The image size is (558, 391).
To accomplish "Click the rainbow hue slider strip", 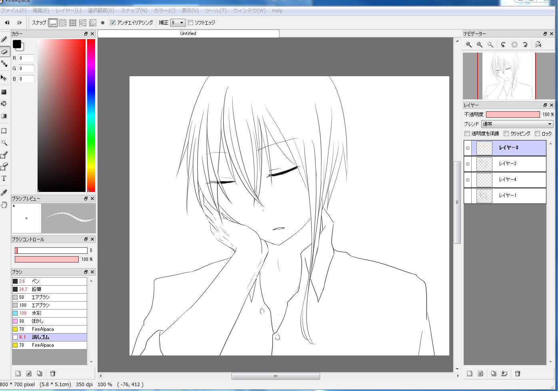I will coord(91,115).
